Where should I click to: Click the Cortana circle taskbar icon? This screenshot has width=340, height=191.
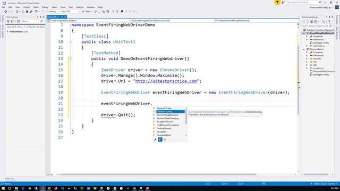(x=10, y=188)
